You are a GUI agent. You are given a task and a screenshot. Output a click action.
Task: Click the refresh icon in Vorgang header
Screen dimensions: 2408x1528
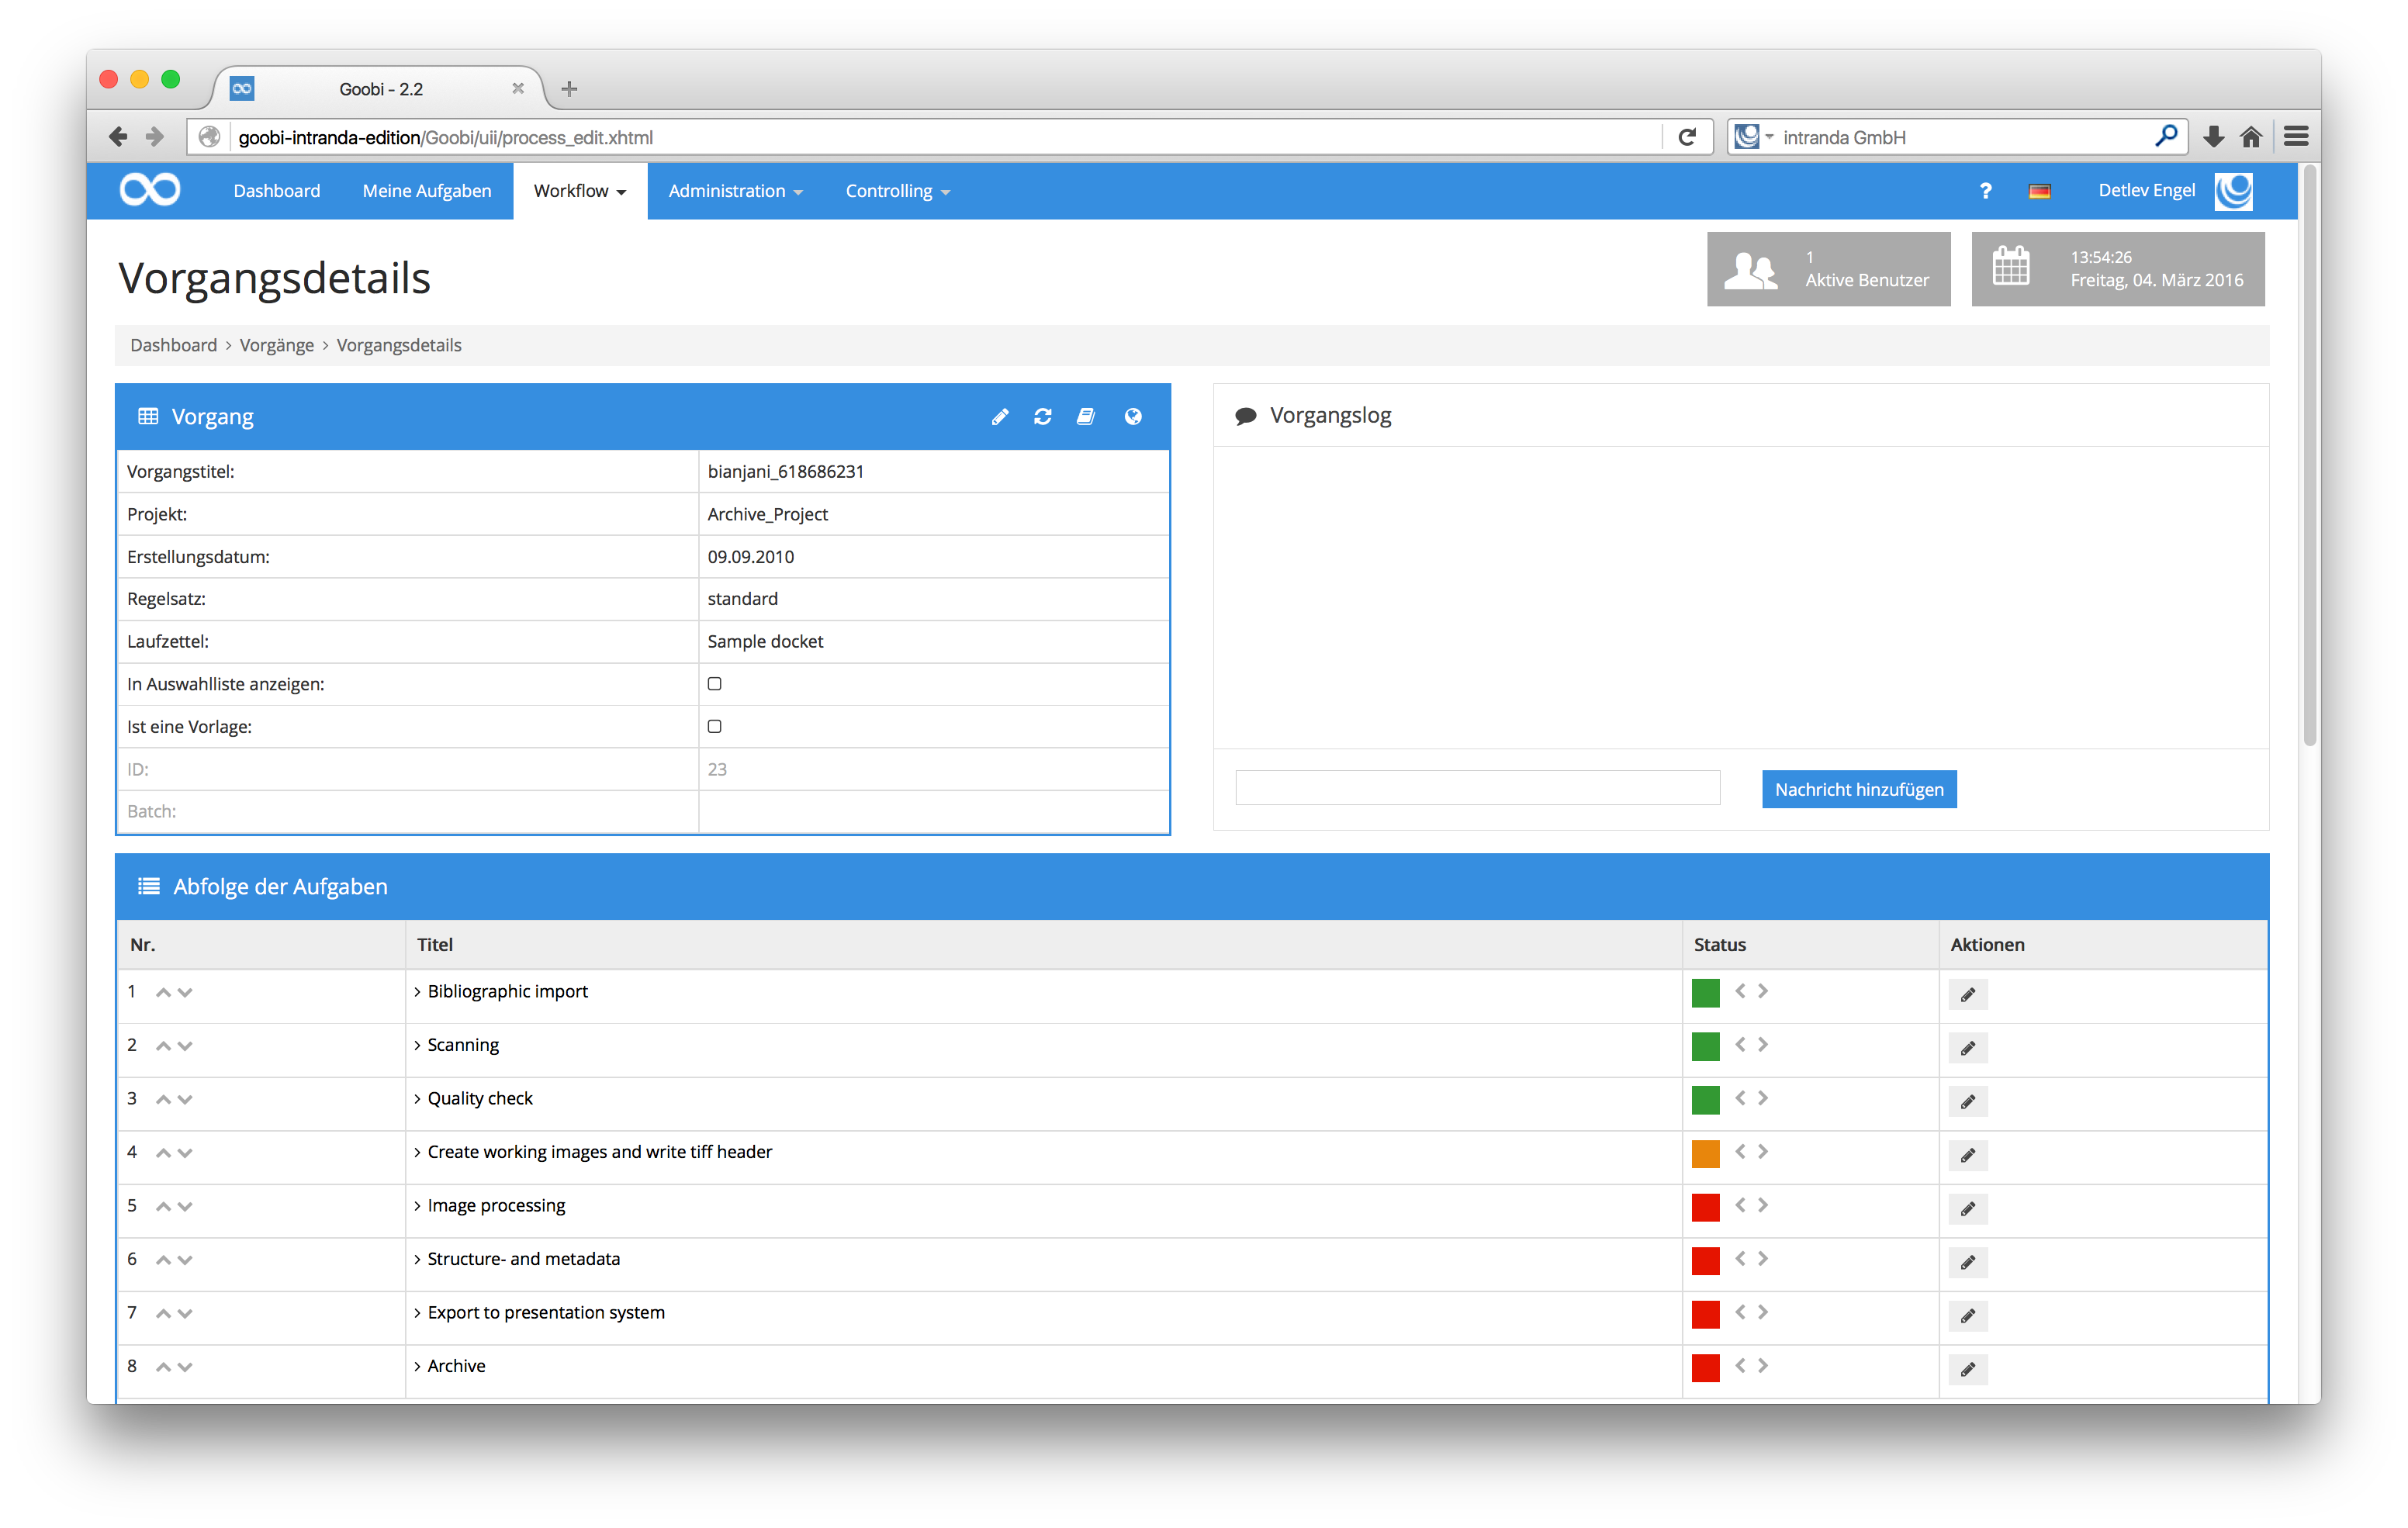(1042, 417)
